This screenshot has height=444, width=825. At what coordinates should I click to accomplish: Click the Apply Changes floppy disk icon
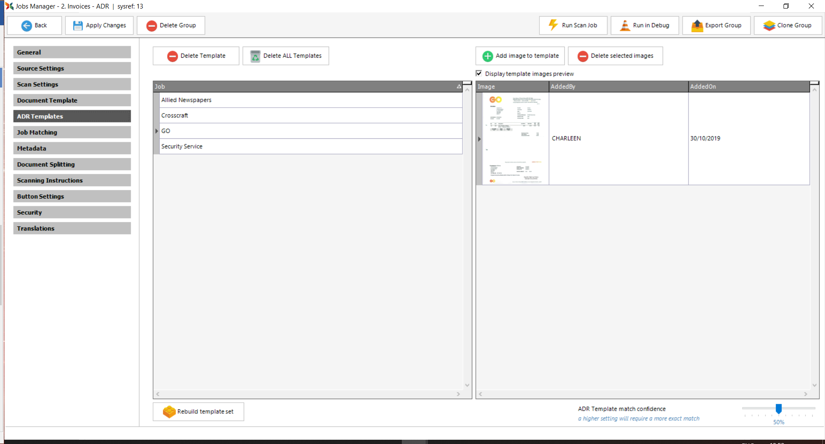(x=78, y=26)
